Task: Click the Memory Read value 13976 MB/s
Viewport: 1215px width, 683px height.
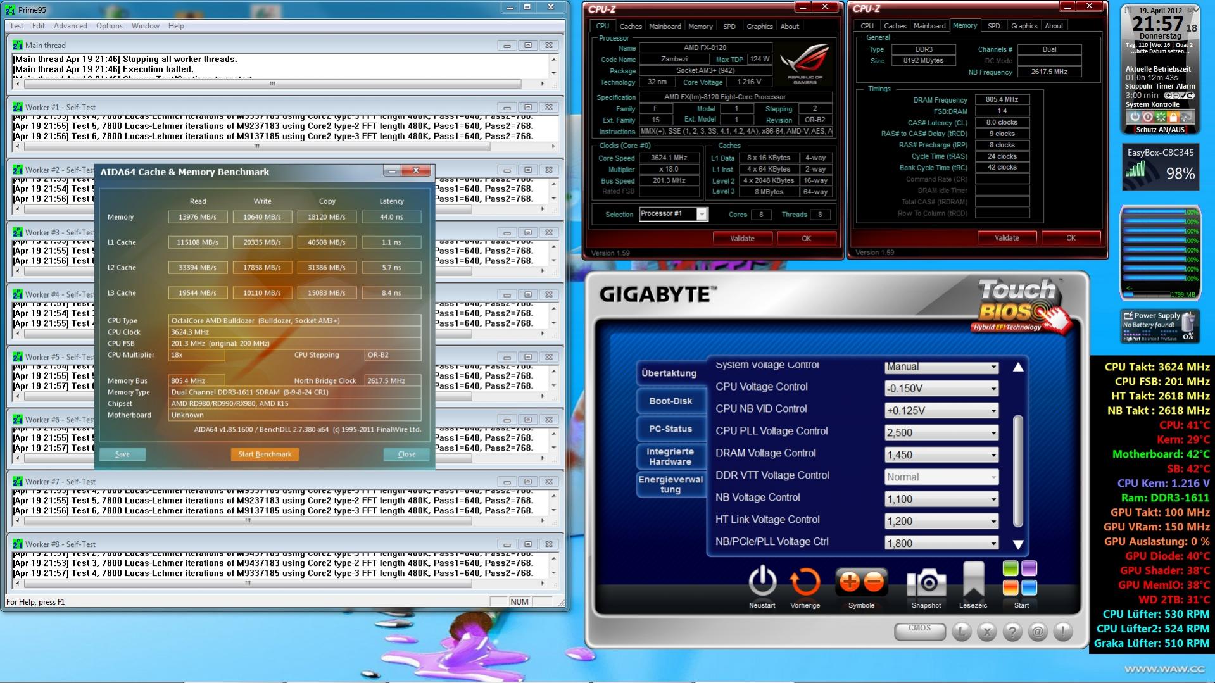Action: point(198,217)
